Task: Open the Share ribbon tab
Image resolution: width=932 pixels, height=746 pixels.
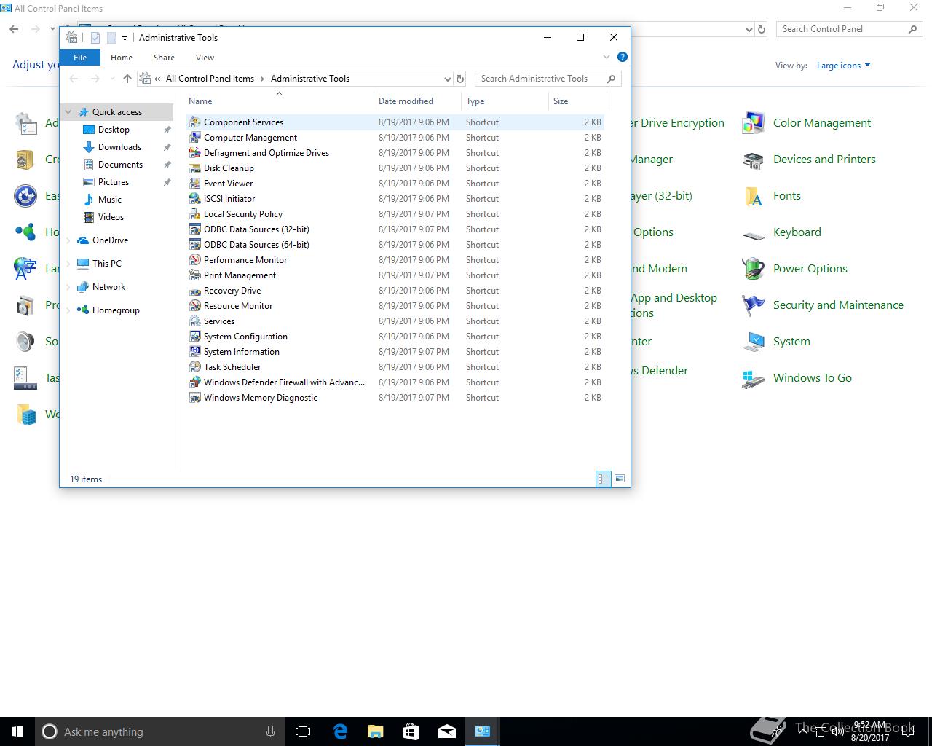Action: tap(164, 58)
